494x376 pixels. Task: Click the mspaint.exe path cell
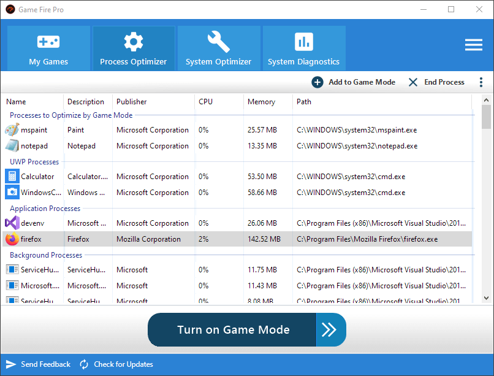[357, 130]
